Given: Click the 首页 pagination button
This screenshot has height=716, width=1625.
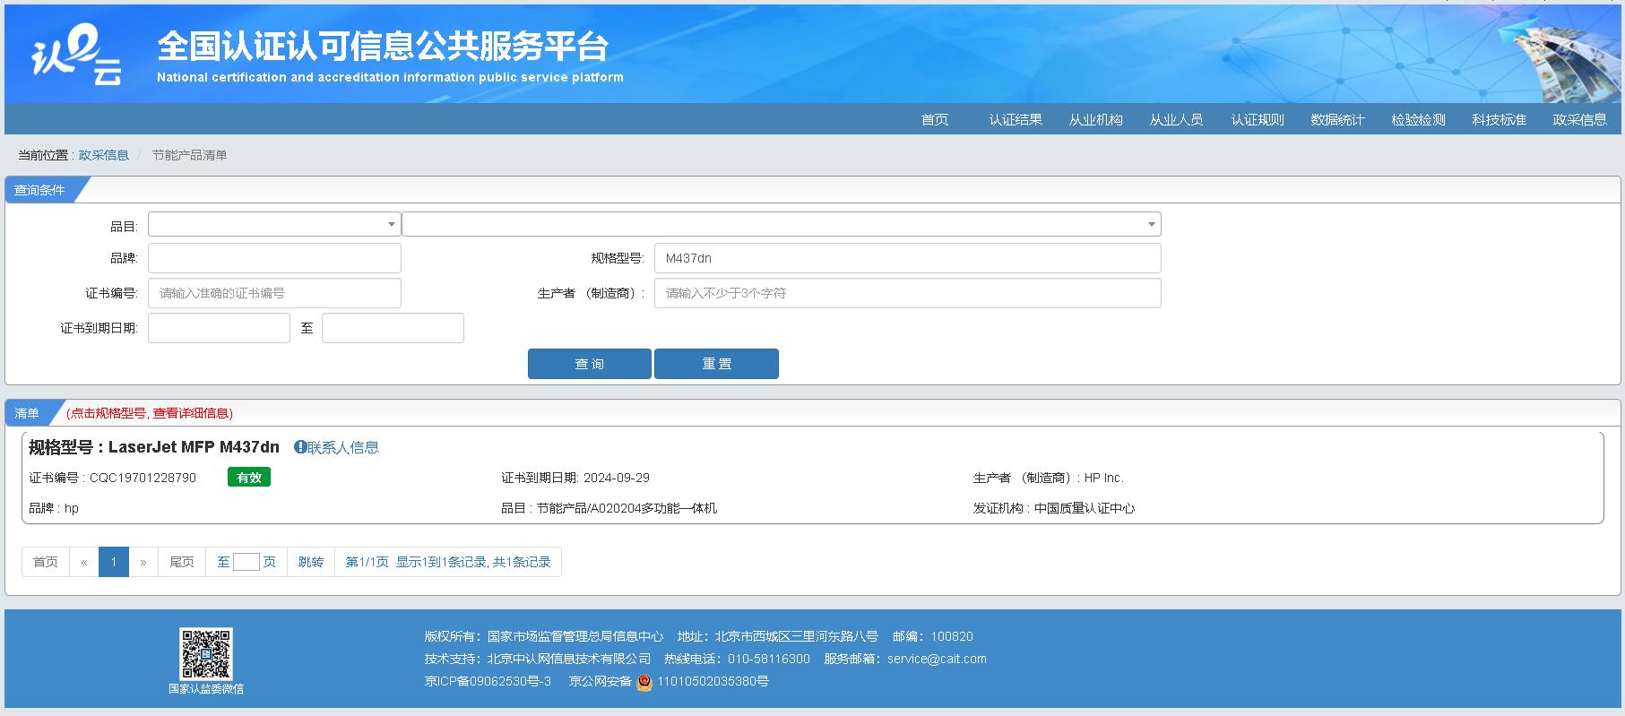Looking at the screenshot, I should point(46,562).
